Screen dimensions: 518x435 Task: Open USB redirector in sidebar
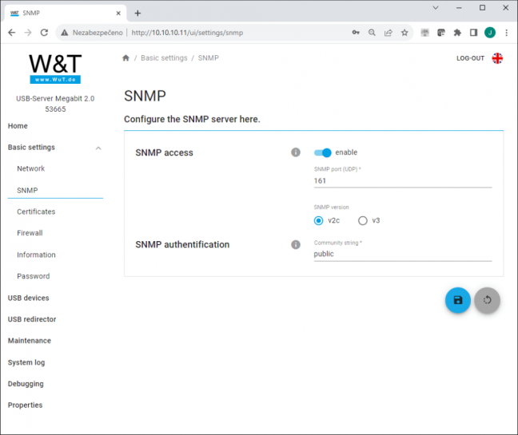coord(32,319)
